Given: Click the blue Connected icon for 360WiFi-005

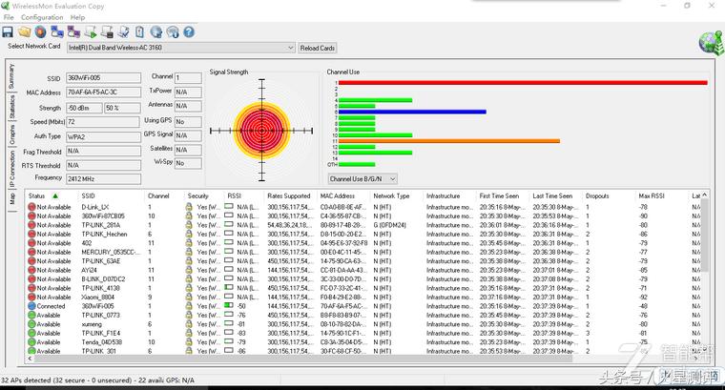Looking at the screenshot, I should point(31,306).
